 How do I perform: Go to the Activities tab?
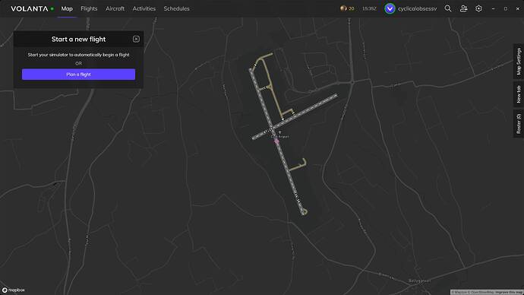pos(144,8)
